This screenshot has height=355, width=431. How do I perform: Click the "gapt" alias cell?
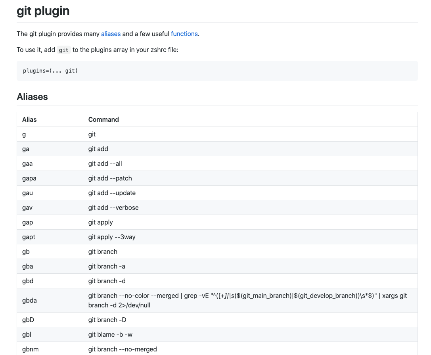29,237
